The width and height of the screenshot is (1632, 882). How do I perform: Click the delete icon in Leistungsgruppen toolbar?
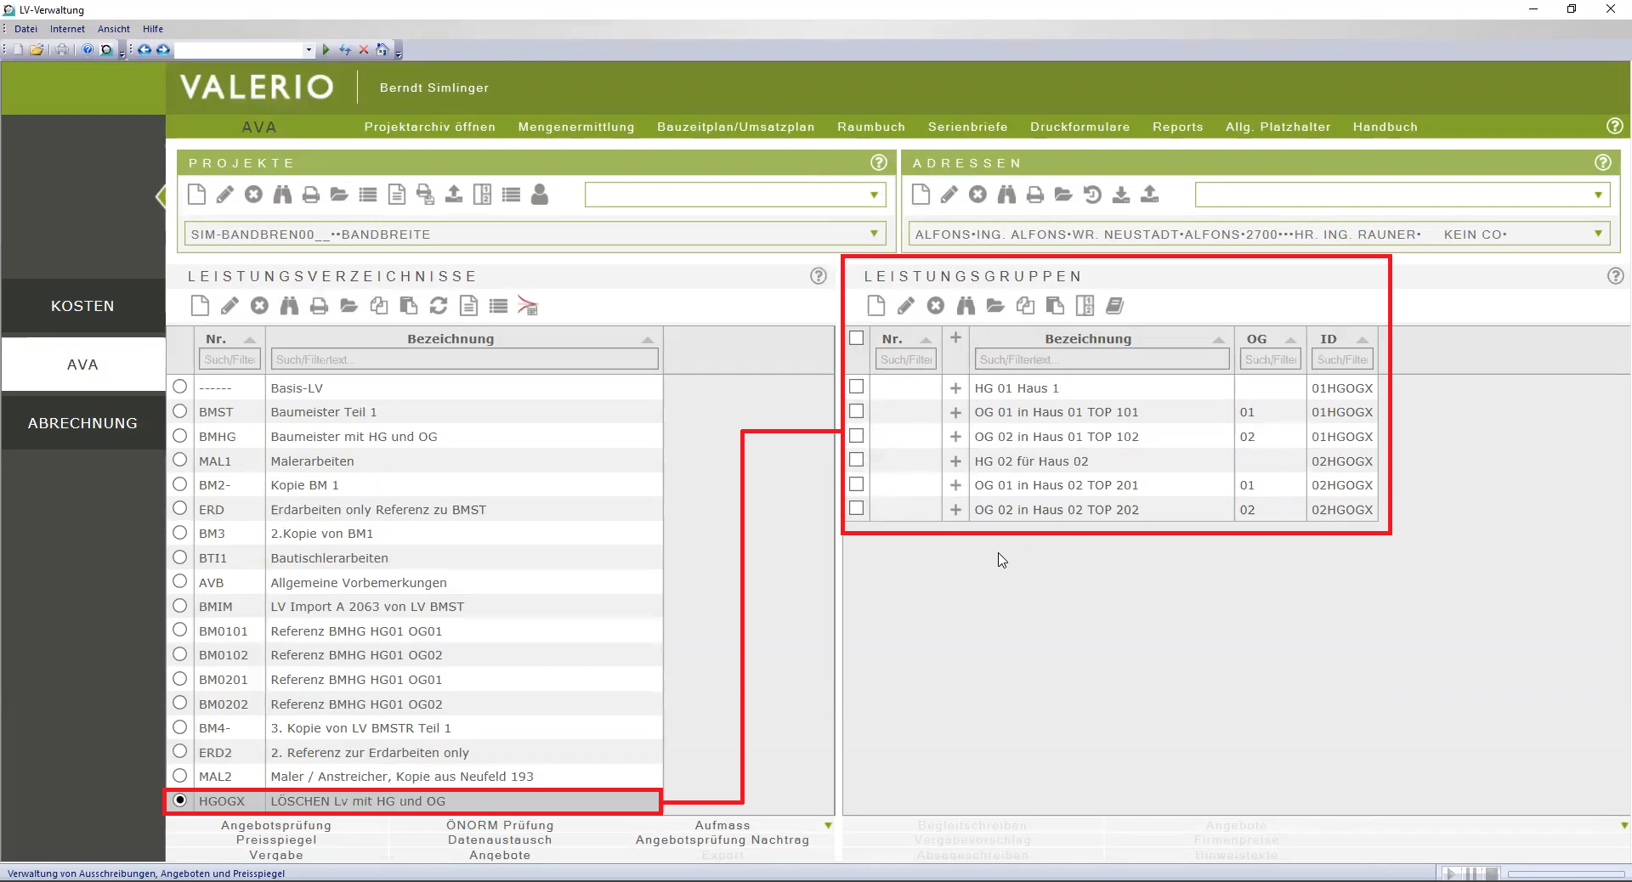pyautogui.click(x=935, y=306)
